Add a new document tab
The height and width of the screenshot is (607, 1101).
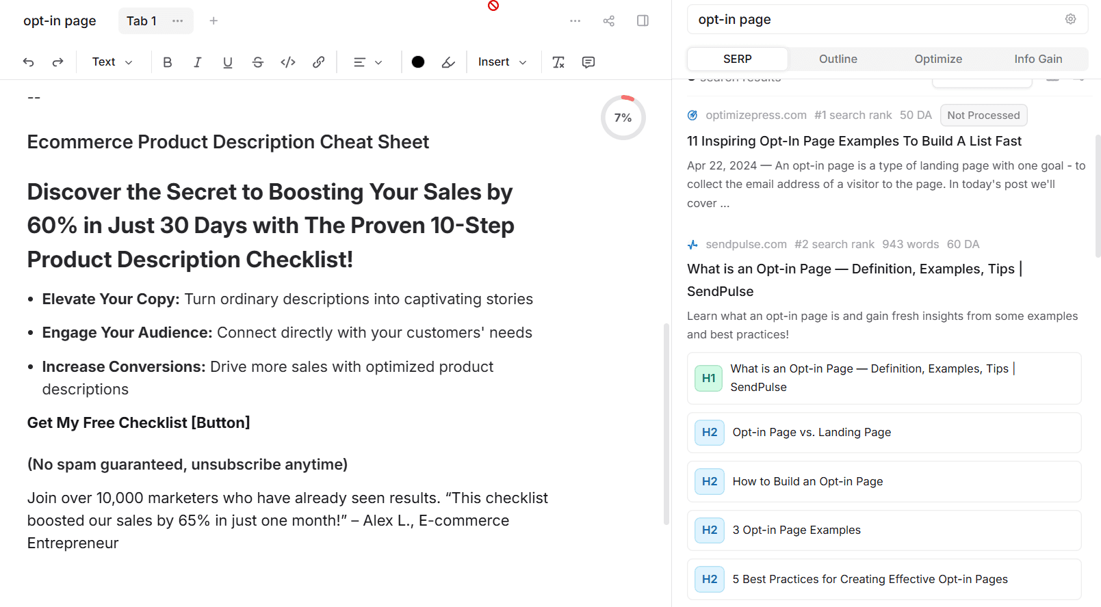pos(213,21)
